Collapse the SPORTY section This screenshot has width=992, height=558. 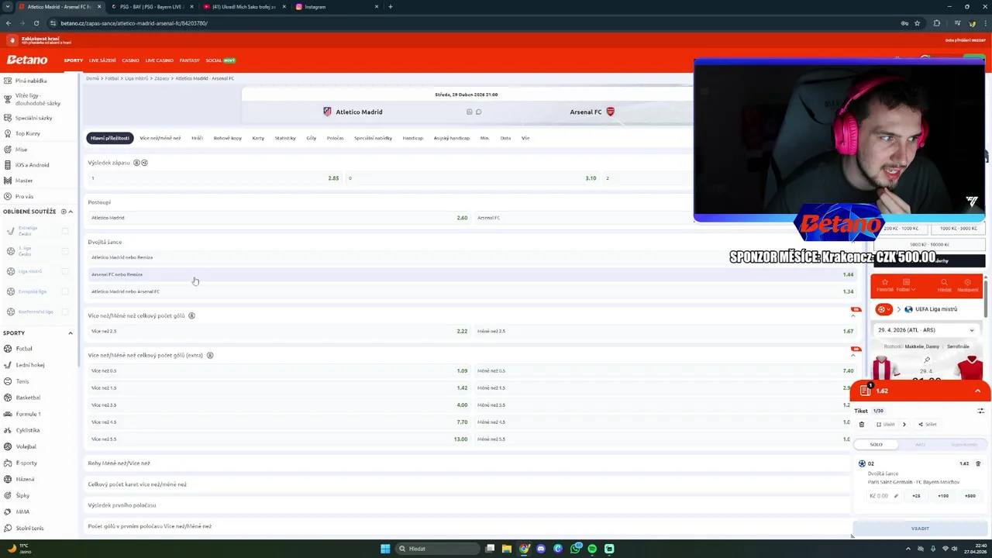[71, 333]
